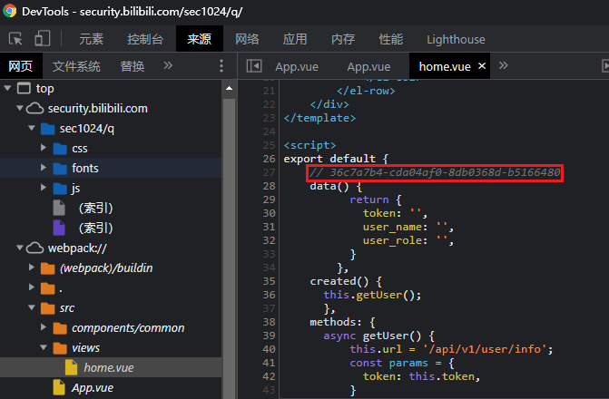This screenshot has width=609, height=399.
Task: Show more editor tabs chevron
Action: 504,66
